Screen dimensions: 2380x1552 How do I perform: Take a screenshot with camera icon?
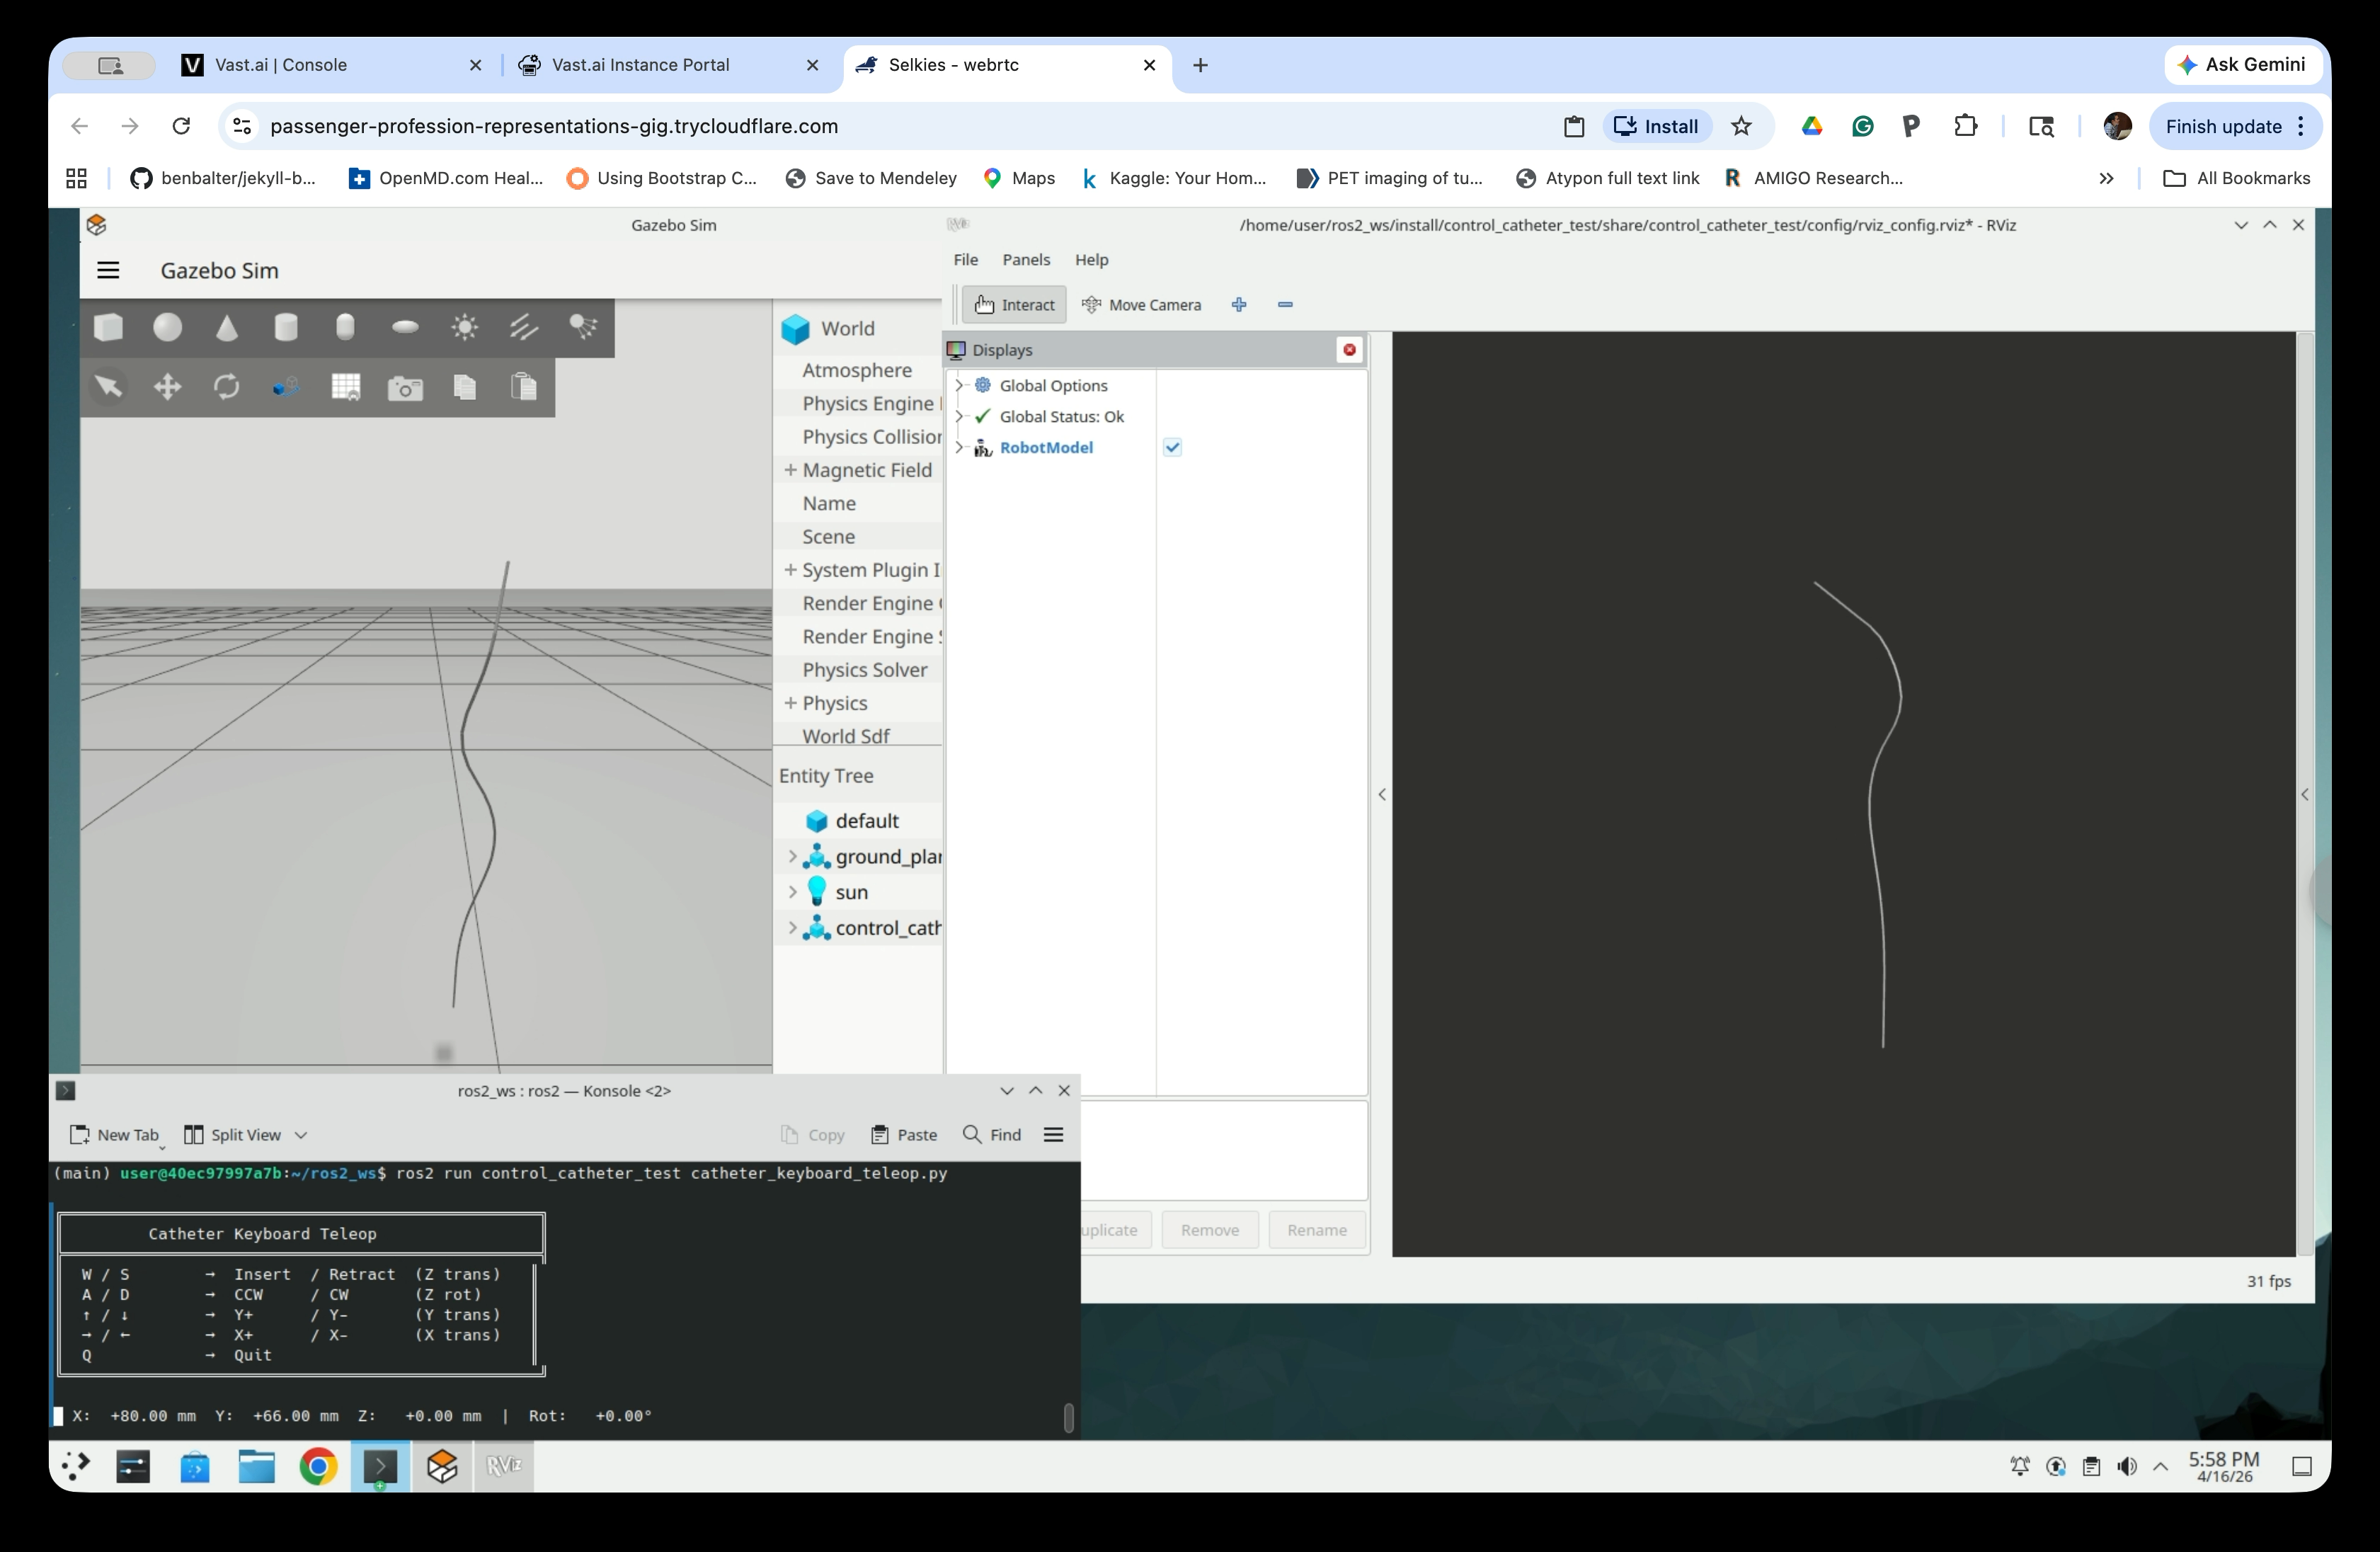(x=405, y=388)
